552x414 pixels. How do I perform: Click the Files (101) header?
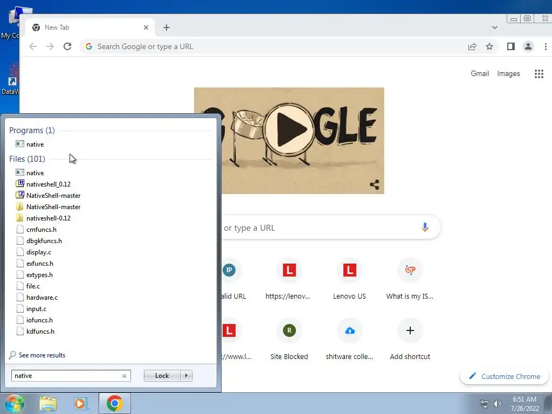point(27,159)
